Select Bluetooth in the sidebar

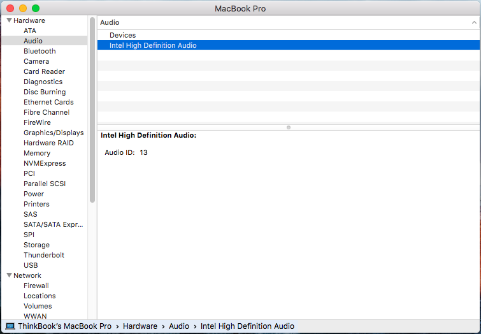pos(39,51)
